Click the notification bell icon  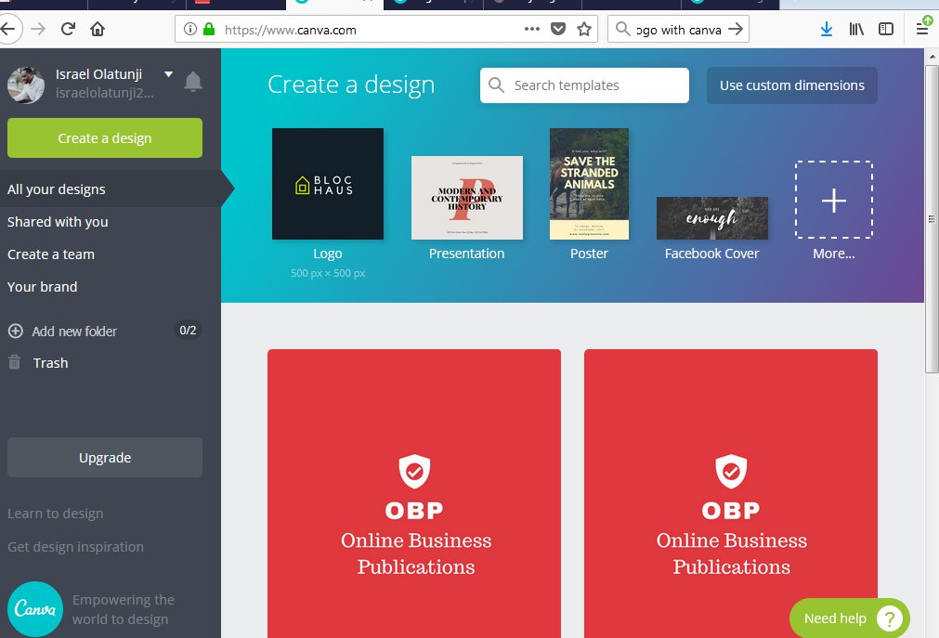click(x=193, y=82)
